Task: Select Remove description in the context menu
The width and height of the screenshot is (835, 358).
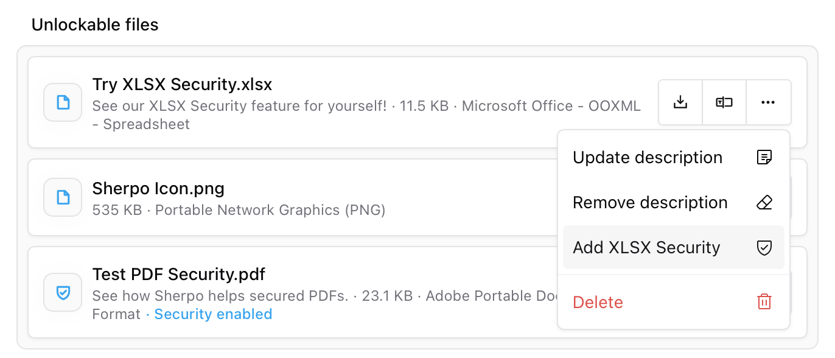Action: click(x=650, y=202)
